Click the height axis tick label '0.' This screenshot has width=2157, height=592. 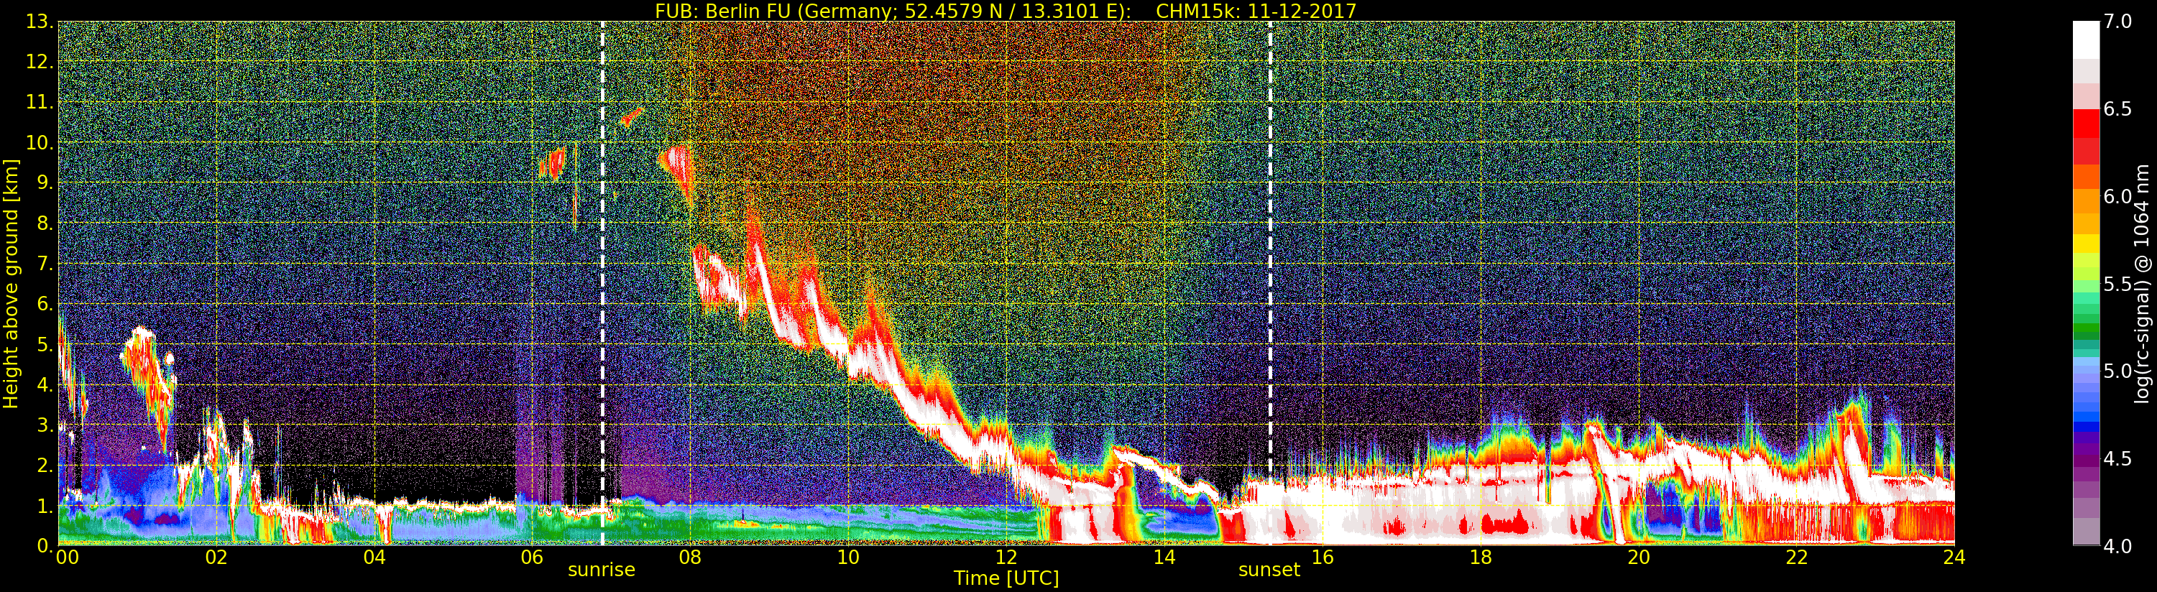(x=45, y=545)
